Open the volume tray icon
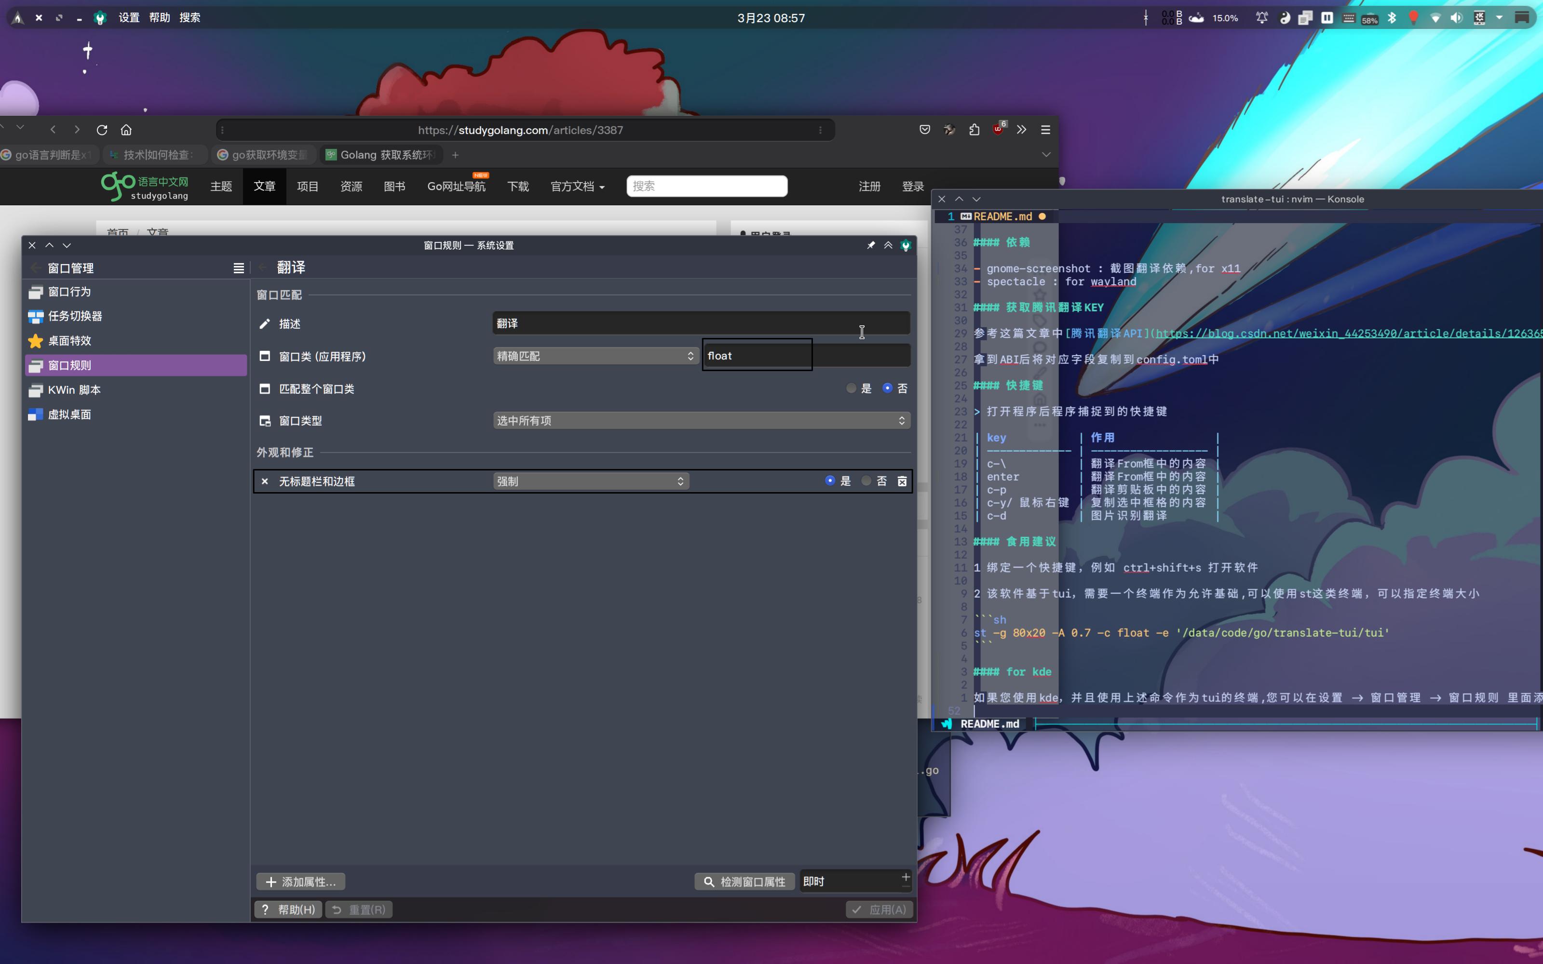The image size is (1543, 964). 1456,18
